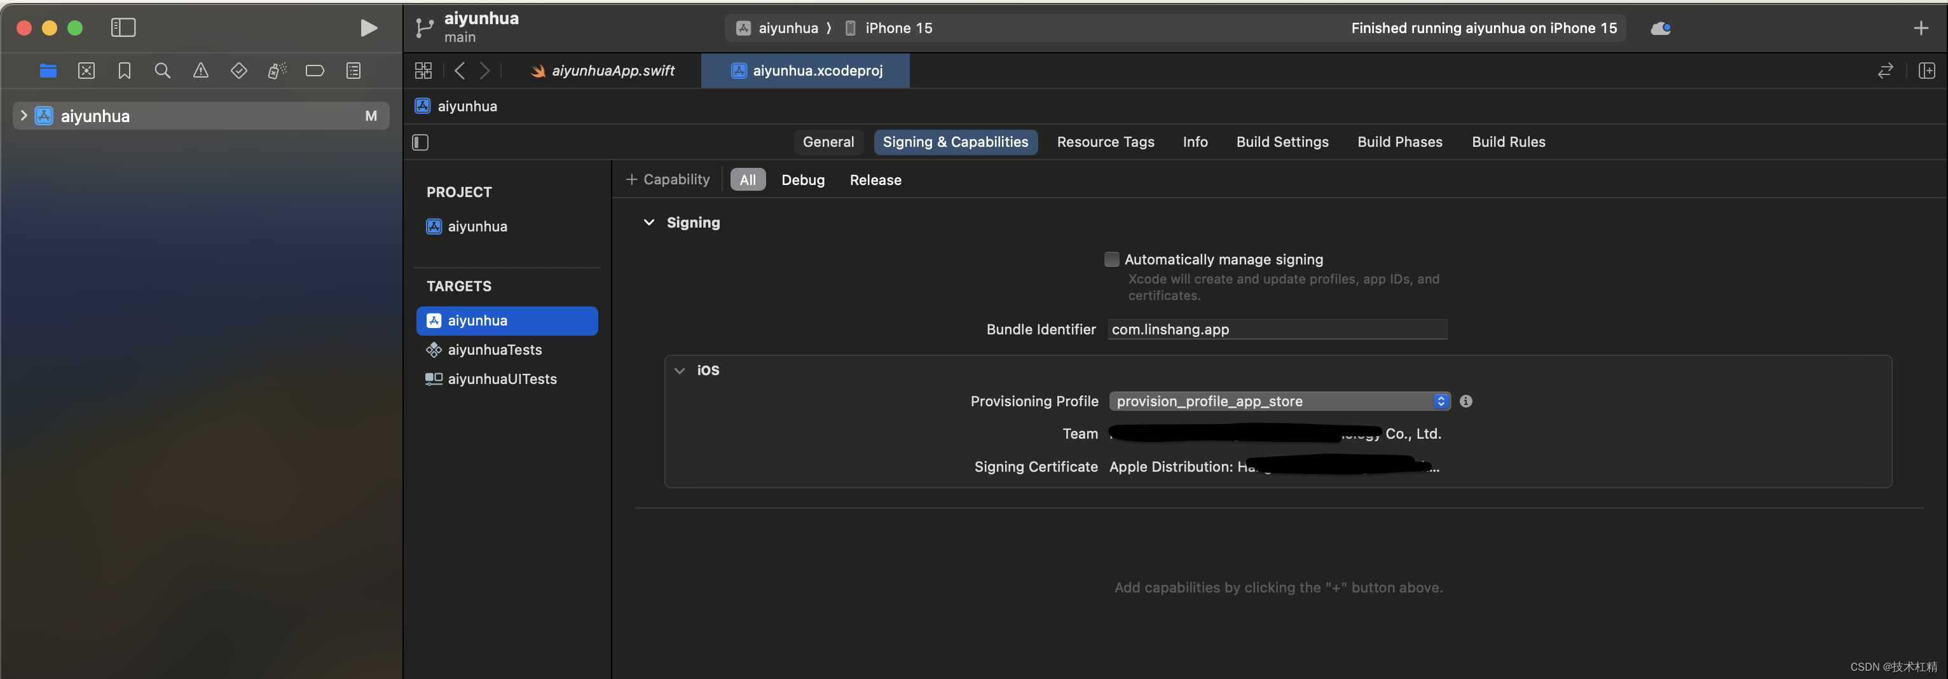Open the Provisioning Profile dropdown
The width and height of the screenshot is (1948, 679).
(1279, 402)
